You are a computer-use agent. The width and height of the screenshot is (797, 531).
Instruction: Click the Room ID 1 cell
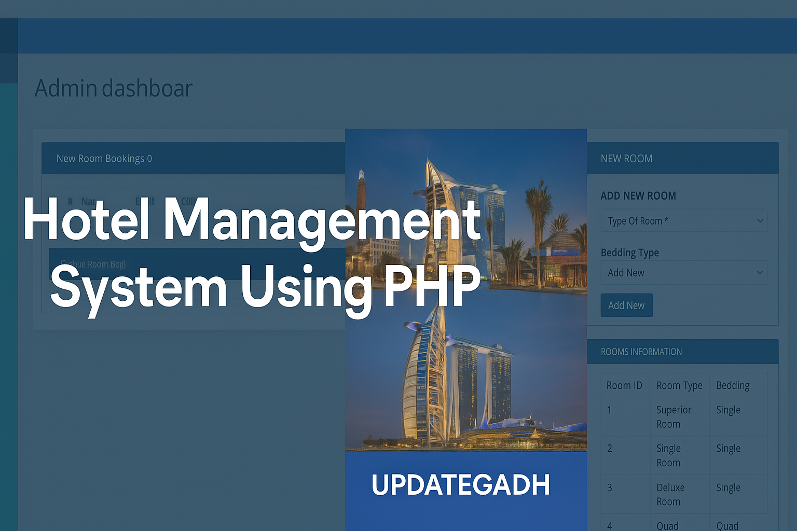[625, 417]
